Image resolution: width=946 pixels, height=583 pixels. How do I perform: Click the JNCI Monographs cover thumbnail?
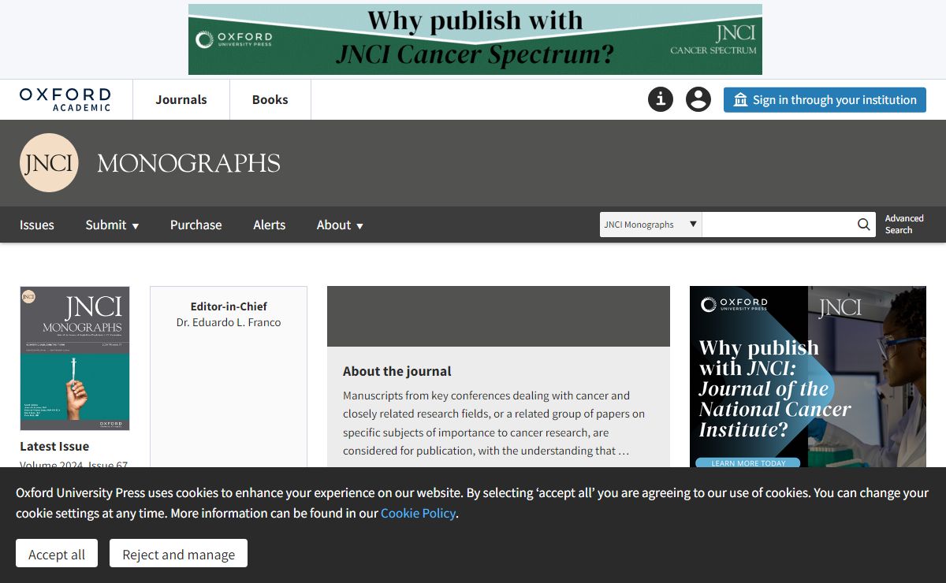point(75,358)
